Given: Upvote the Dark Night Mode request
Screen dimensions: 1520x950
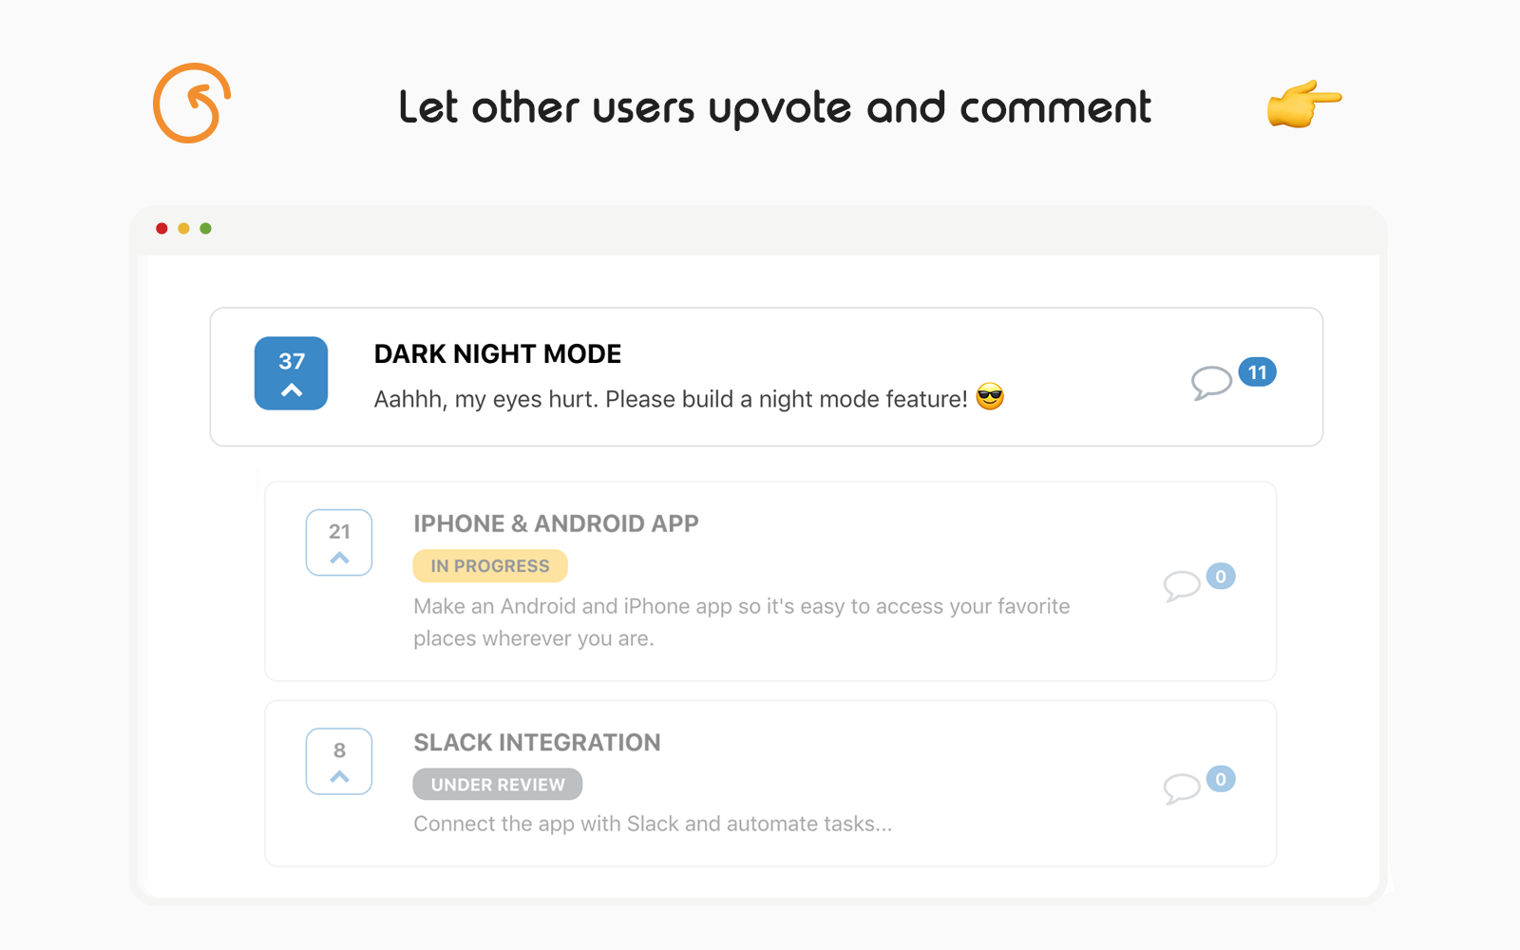Looking at the screenshot, I should pos(291,373).
